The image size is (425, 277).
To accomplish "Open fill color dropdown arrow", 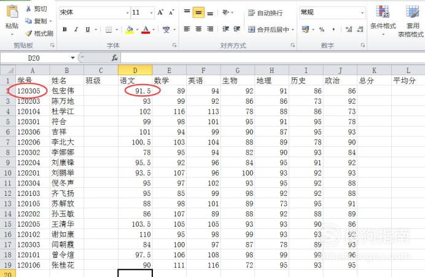I will click(x=137, y=29).
